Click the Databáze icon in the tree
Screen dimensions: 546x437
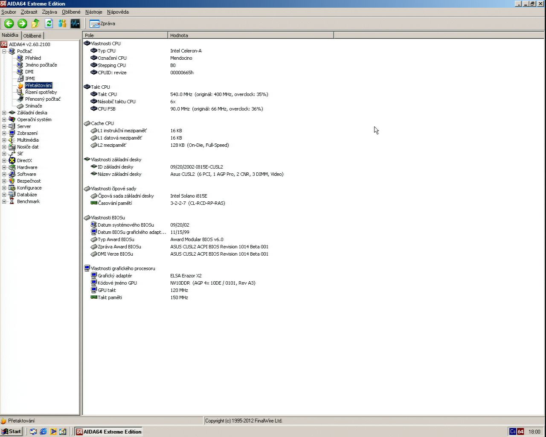pos(12,195)
